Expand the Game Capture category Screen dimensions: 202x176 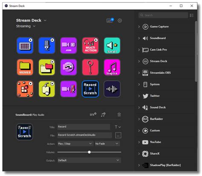click(x=139, y=27)
